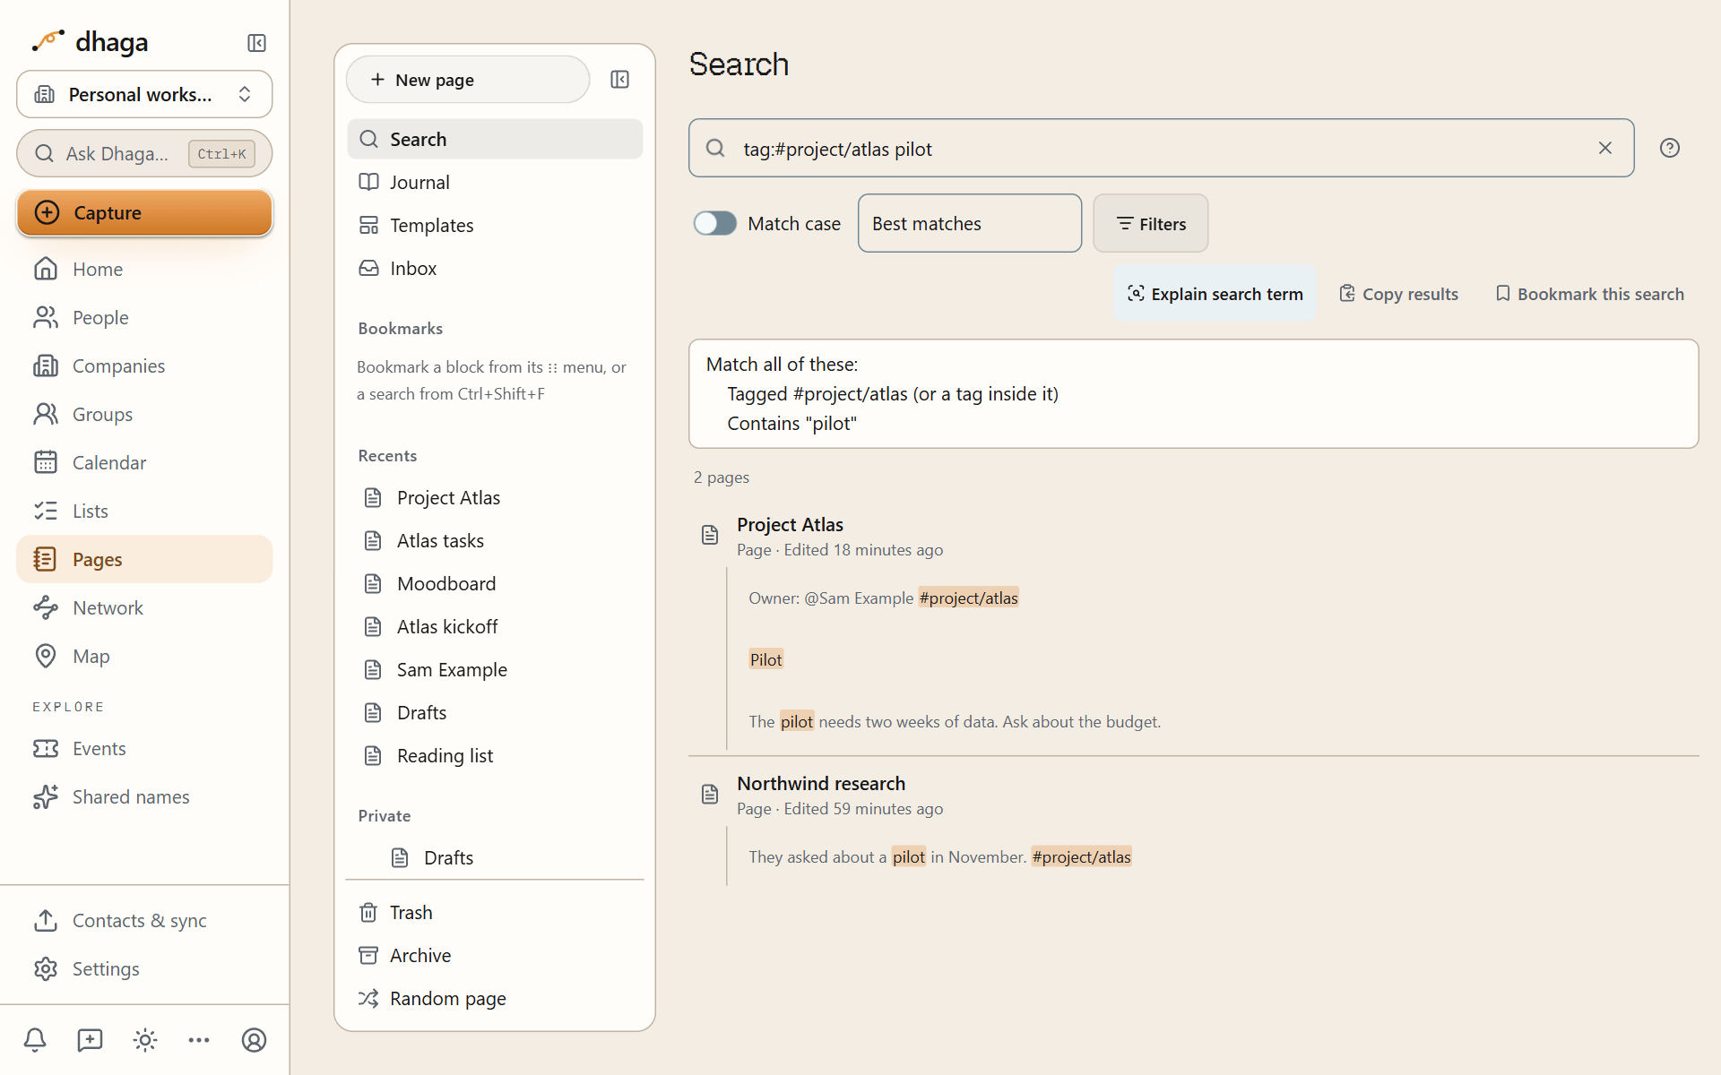
Task: Open the Project Atlas result page icon
Action: tap(710, 535)
